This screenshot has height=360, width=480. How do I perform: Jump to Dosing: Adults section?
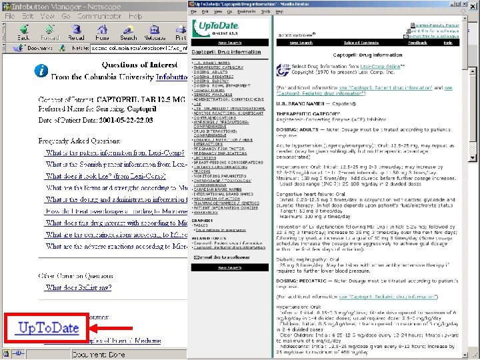point(211,72)
